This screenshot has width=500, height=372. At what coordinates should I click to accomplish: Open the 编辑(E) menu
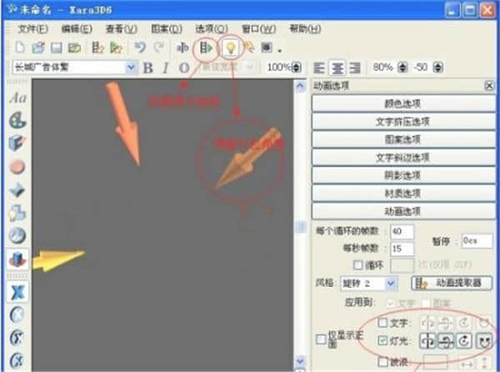tap(77, 29)
